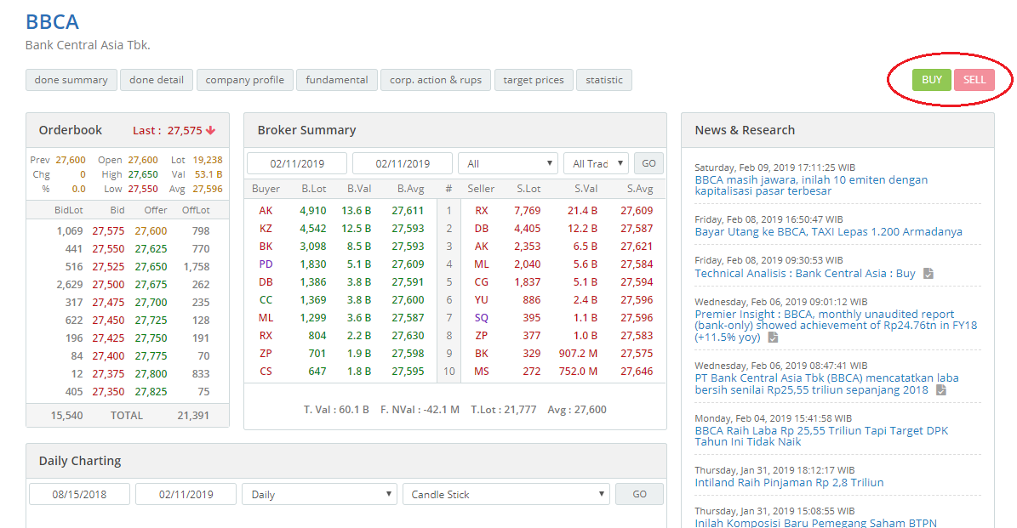Switch to fundamental tab
Screen dimensions: 1017x528
(337, 80)
